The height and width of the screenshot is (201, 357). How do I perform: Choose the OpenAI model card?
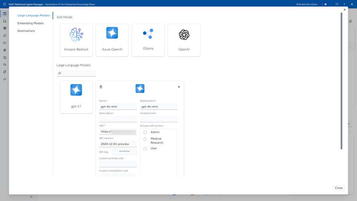184,40
